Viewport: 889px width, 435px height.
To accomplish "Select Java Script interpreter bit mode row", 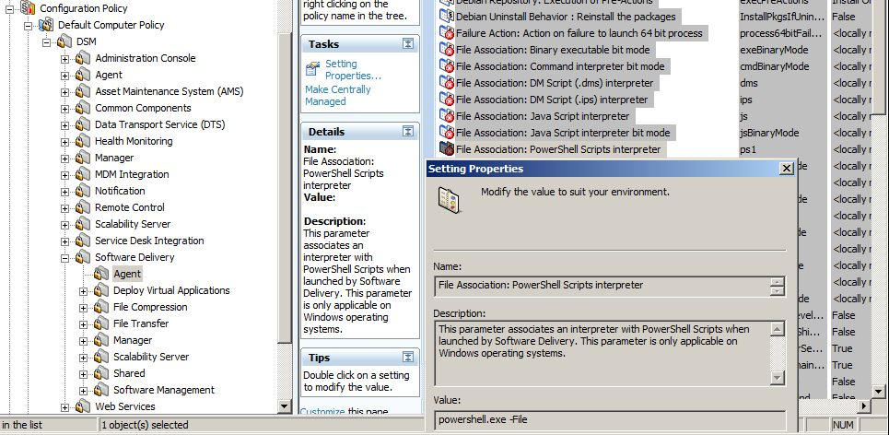I will pyautogui.click(x=563, y=133).
